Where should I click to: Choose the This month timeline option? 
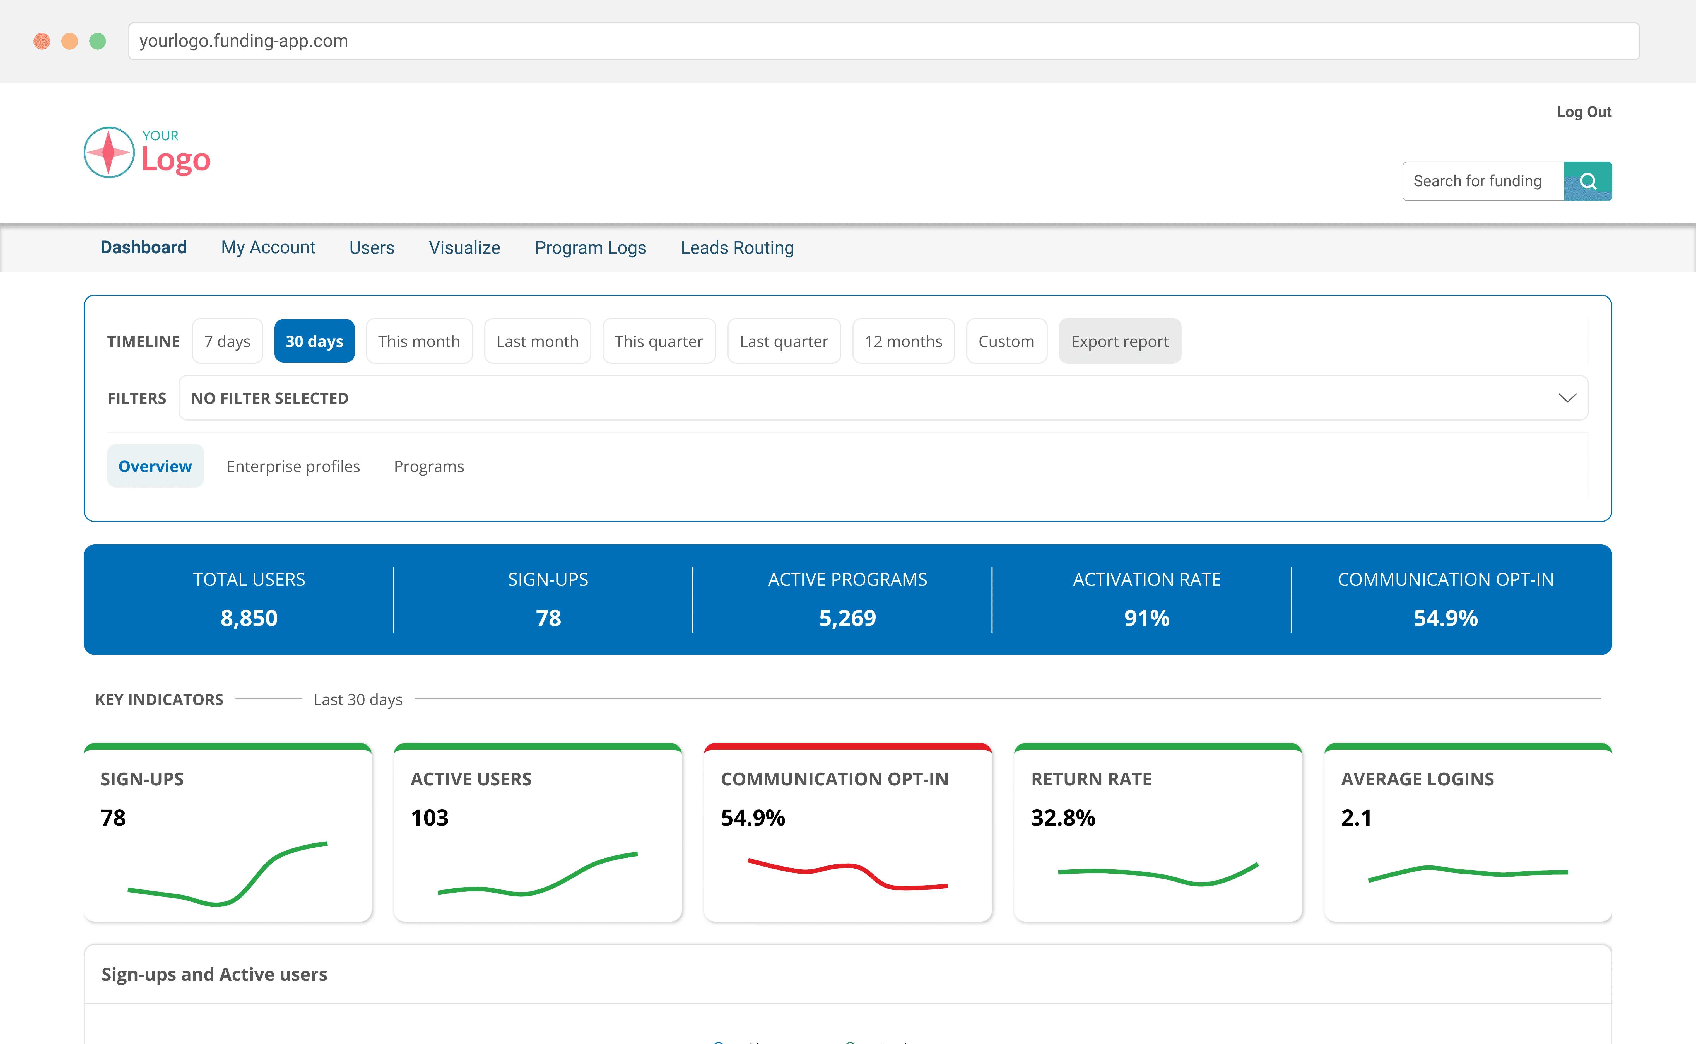(419, 341)
